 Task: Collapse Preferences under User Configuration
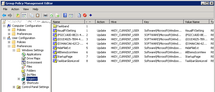tap(9, 46)
